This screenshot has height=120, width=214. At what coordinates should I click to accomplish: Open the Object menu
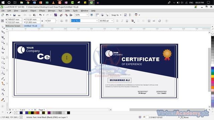[x=33, y=11]
